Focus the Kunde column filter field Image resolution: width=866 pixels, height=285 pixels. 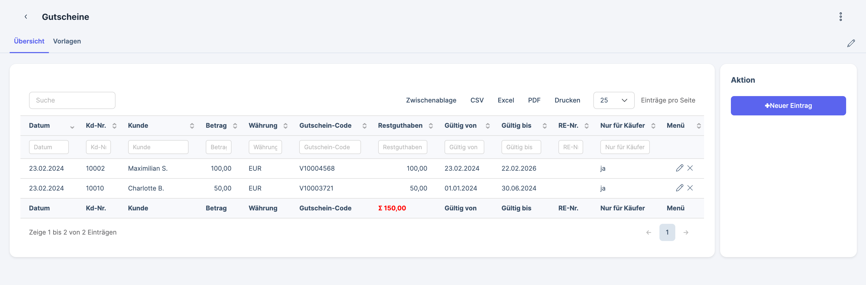[158, 147]
